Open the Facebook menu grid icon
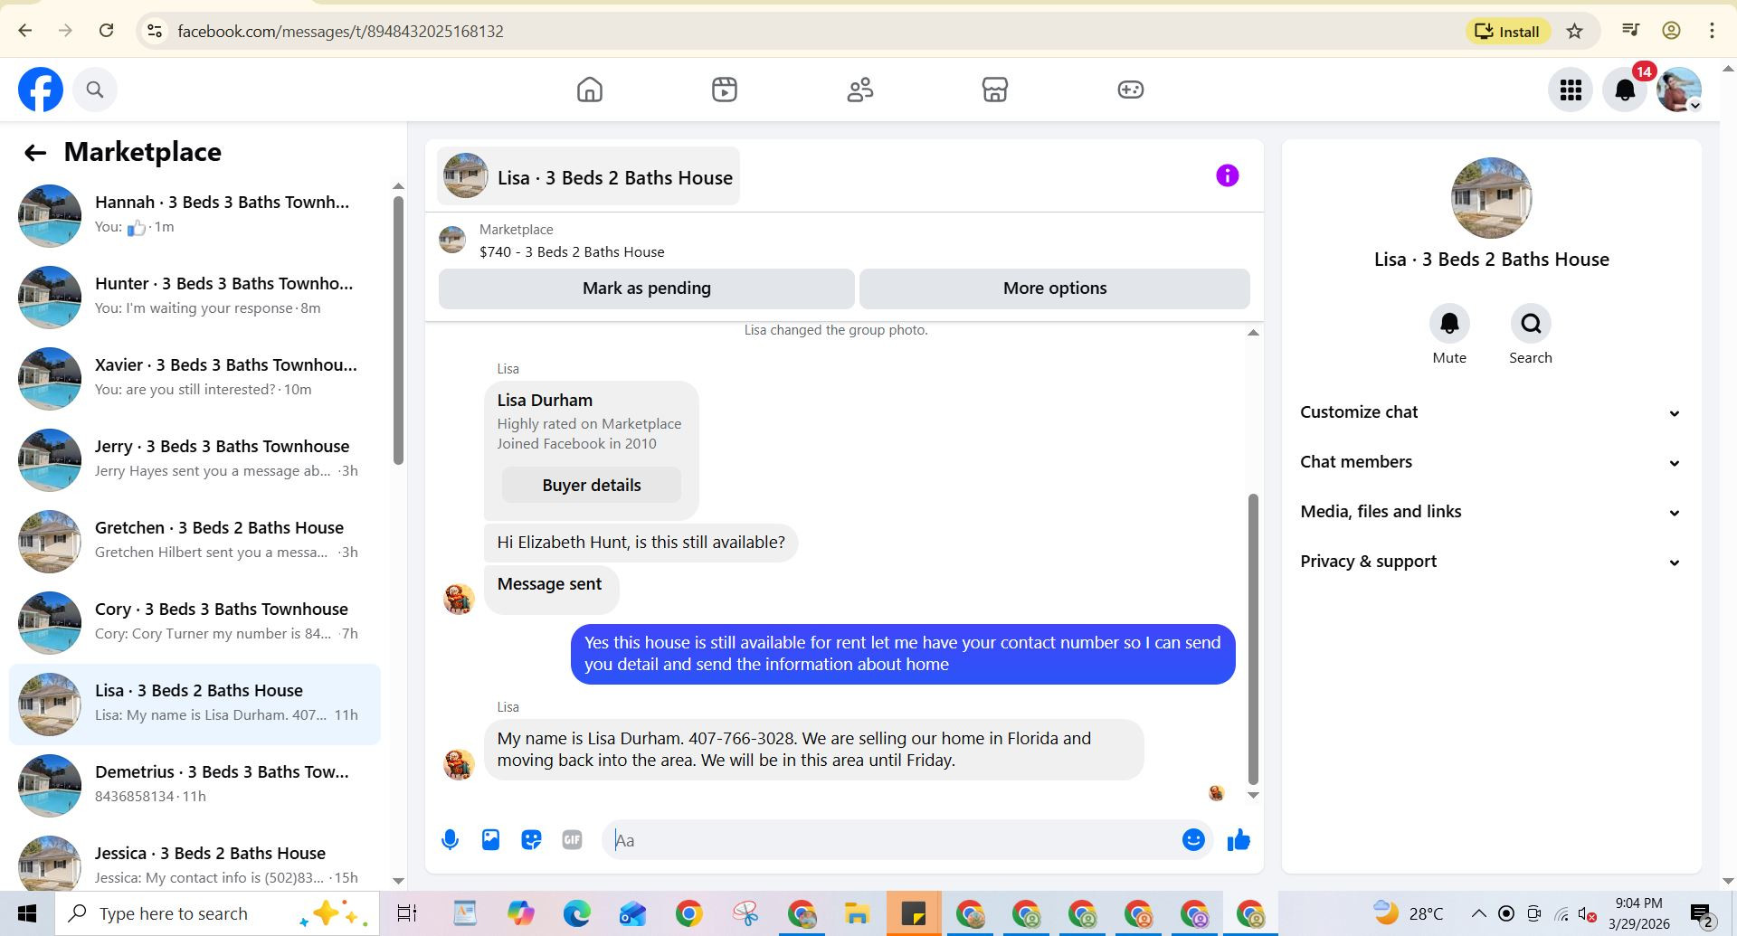Viewport: 1737px width, 936px height. click(1571, 90)
